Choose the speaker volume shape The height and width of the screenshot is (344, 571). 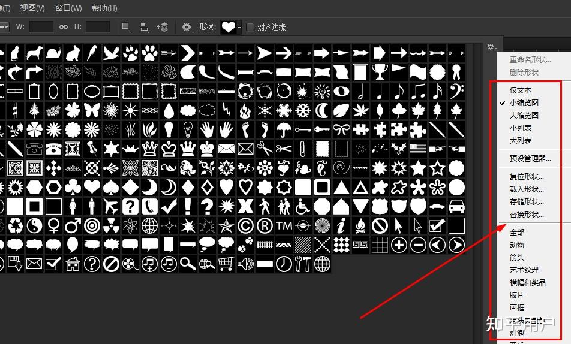click(245, 264)
